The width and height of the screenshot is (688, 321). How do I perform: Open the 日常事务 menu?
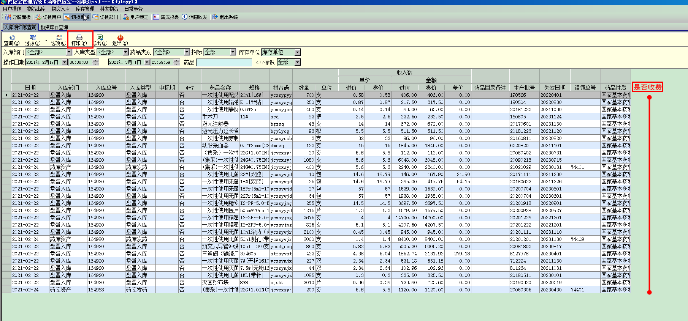click(134, 9)
